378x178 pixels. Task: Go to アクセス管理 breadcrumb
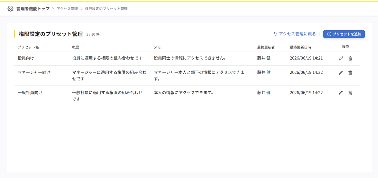(67, 9)
